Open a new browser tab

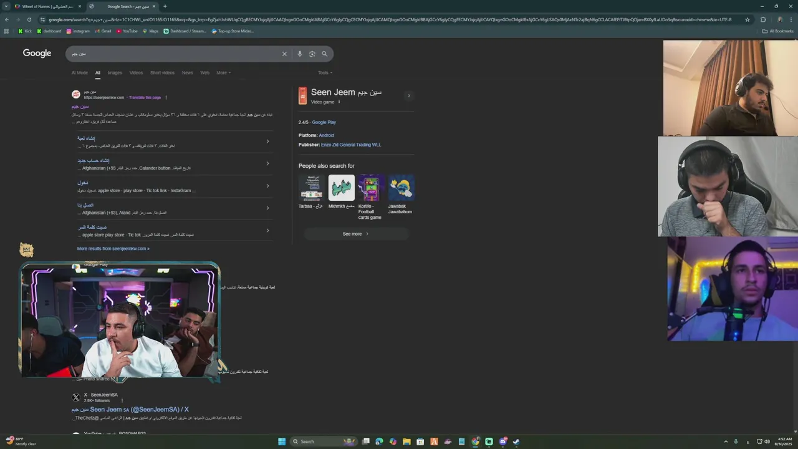click(x=165, y=6)
